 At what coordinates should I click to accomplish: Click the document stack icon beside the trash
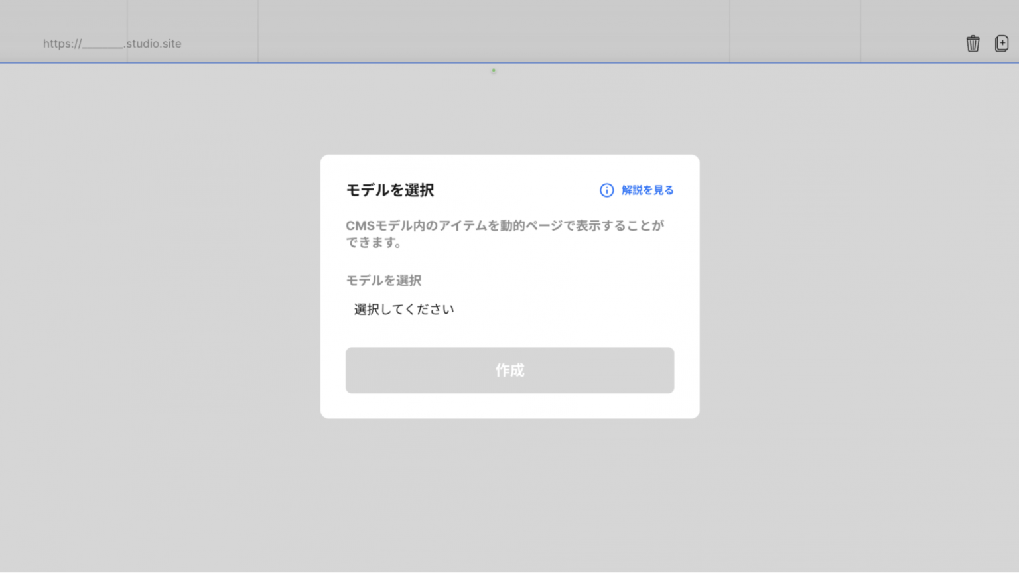[1001, 43]
